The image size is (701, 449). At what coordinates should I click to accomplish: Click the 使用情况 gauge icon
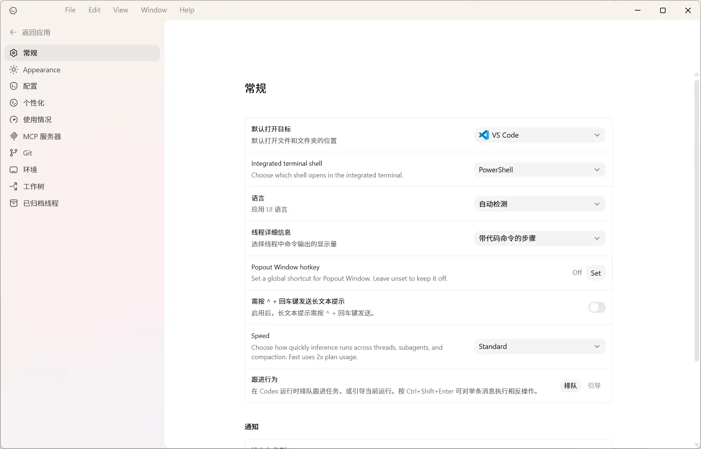click(14, 120)
